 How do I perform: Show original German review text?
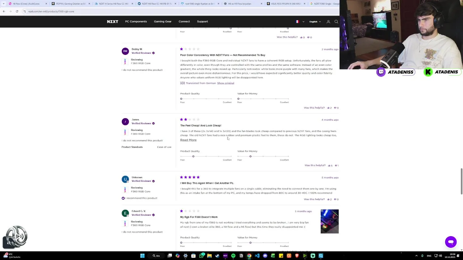(225, 83)
